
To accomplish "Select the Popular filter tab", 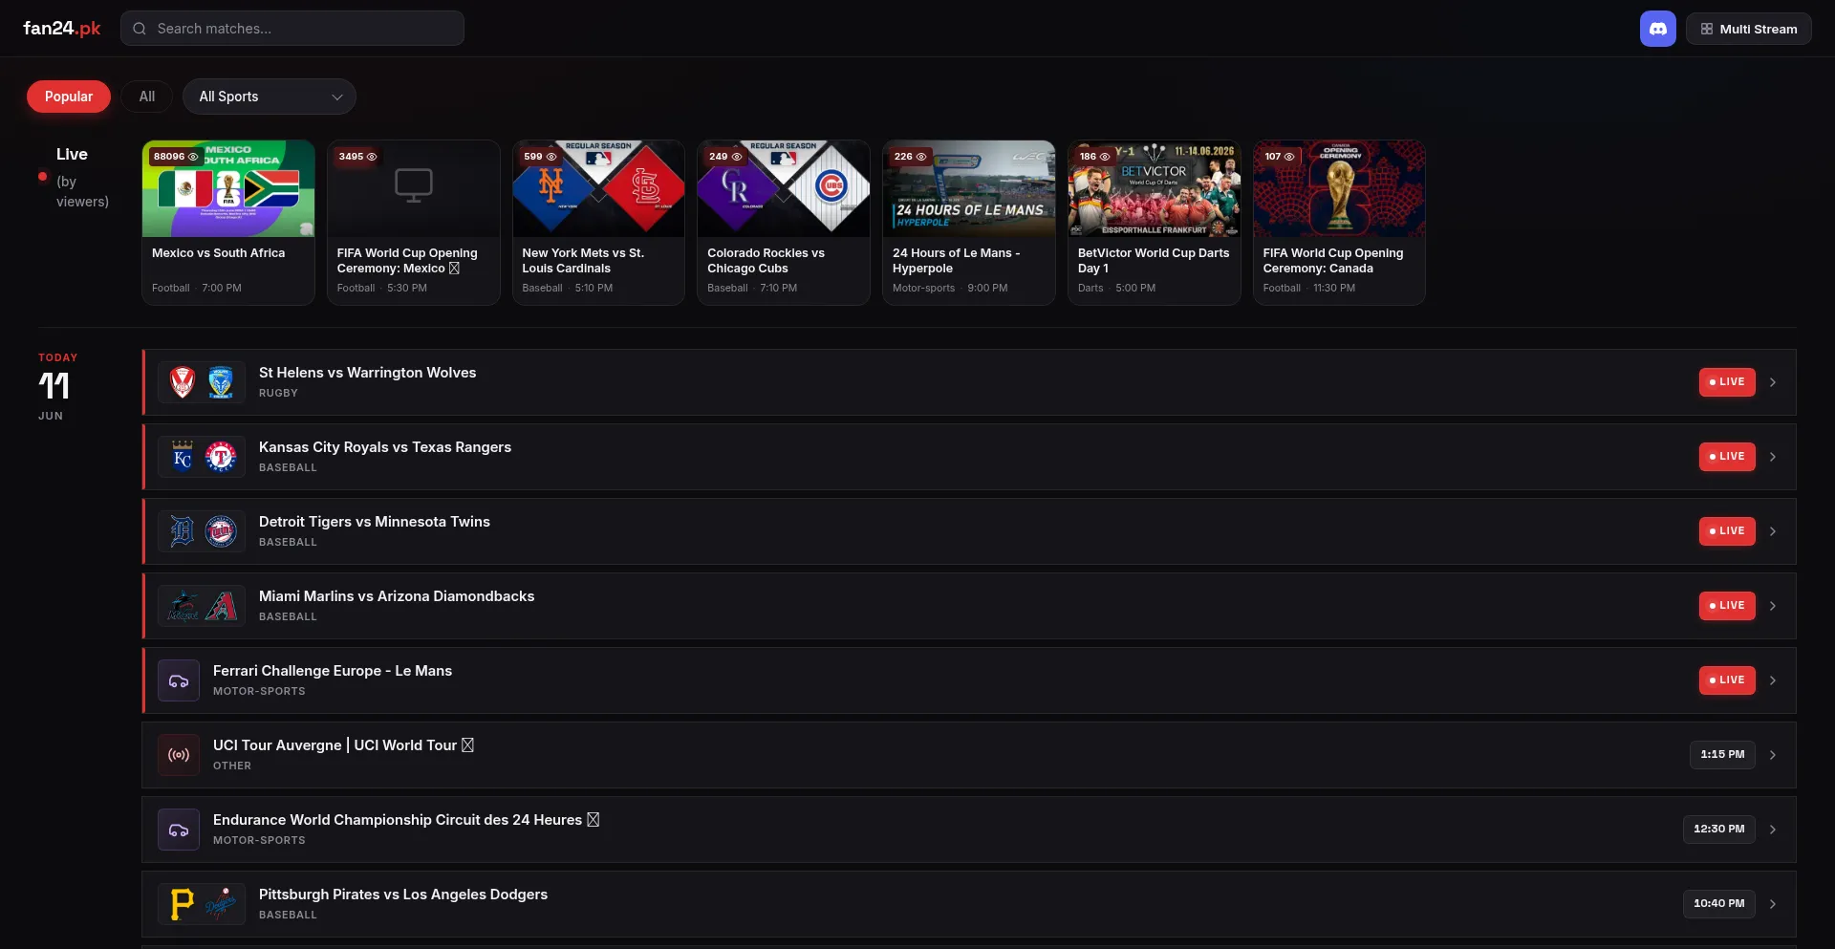I will 69,97.
